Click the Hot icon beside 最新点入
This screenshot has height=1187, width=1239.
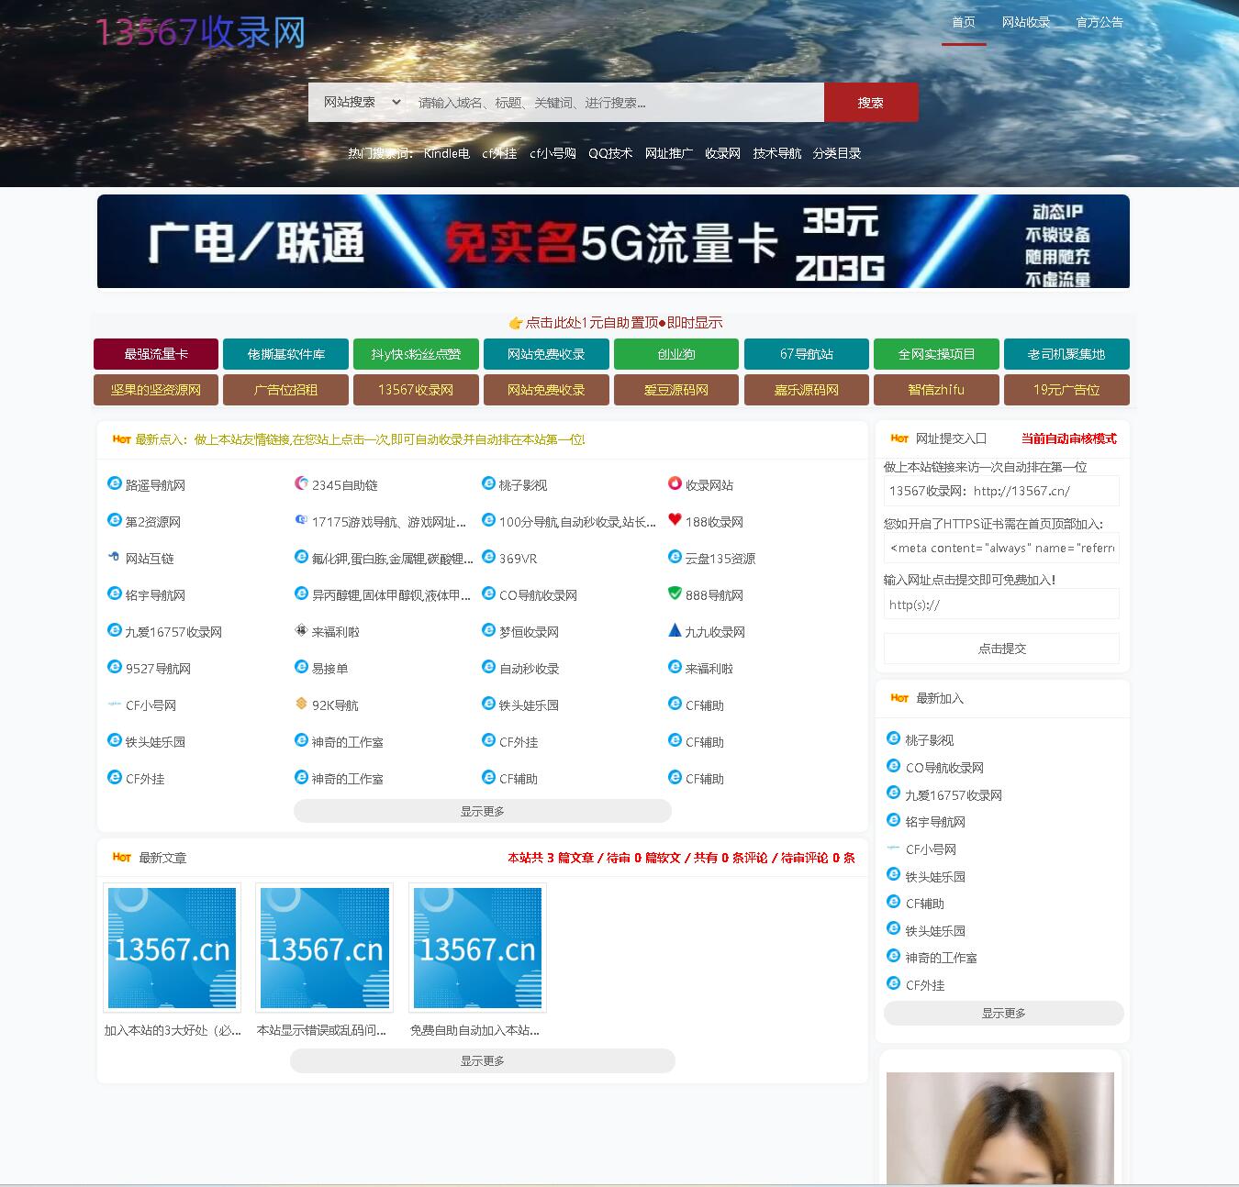[x=122, y=439]
